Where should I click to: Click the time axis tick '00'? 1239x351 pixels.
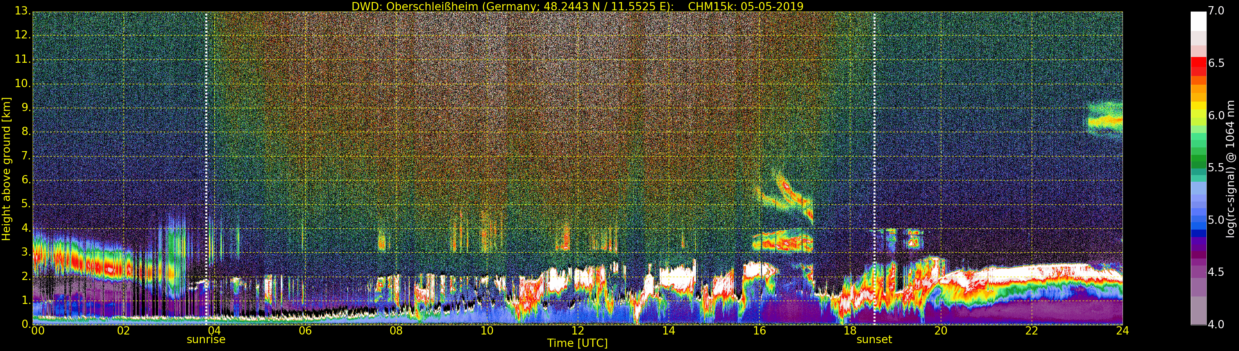pos(38,331)
